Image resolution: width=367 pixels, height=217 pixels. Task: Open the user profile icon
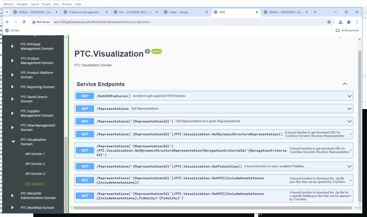point(349,22)
